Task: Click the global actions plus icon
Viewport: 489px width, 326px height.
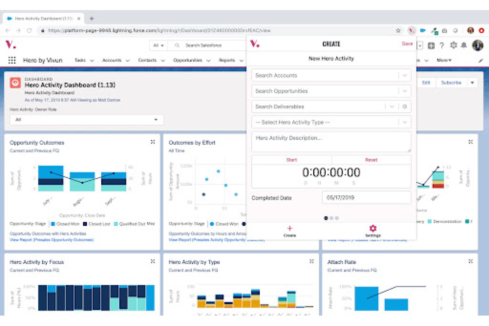Action: pos(431,46)
